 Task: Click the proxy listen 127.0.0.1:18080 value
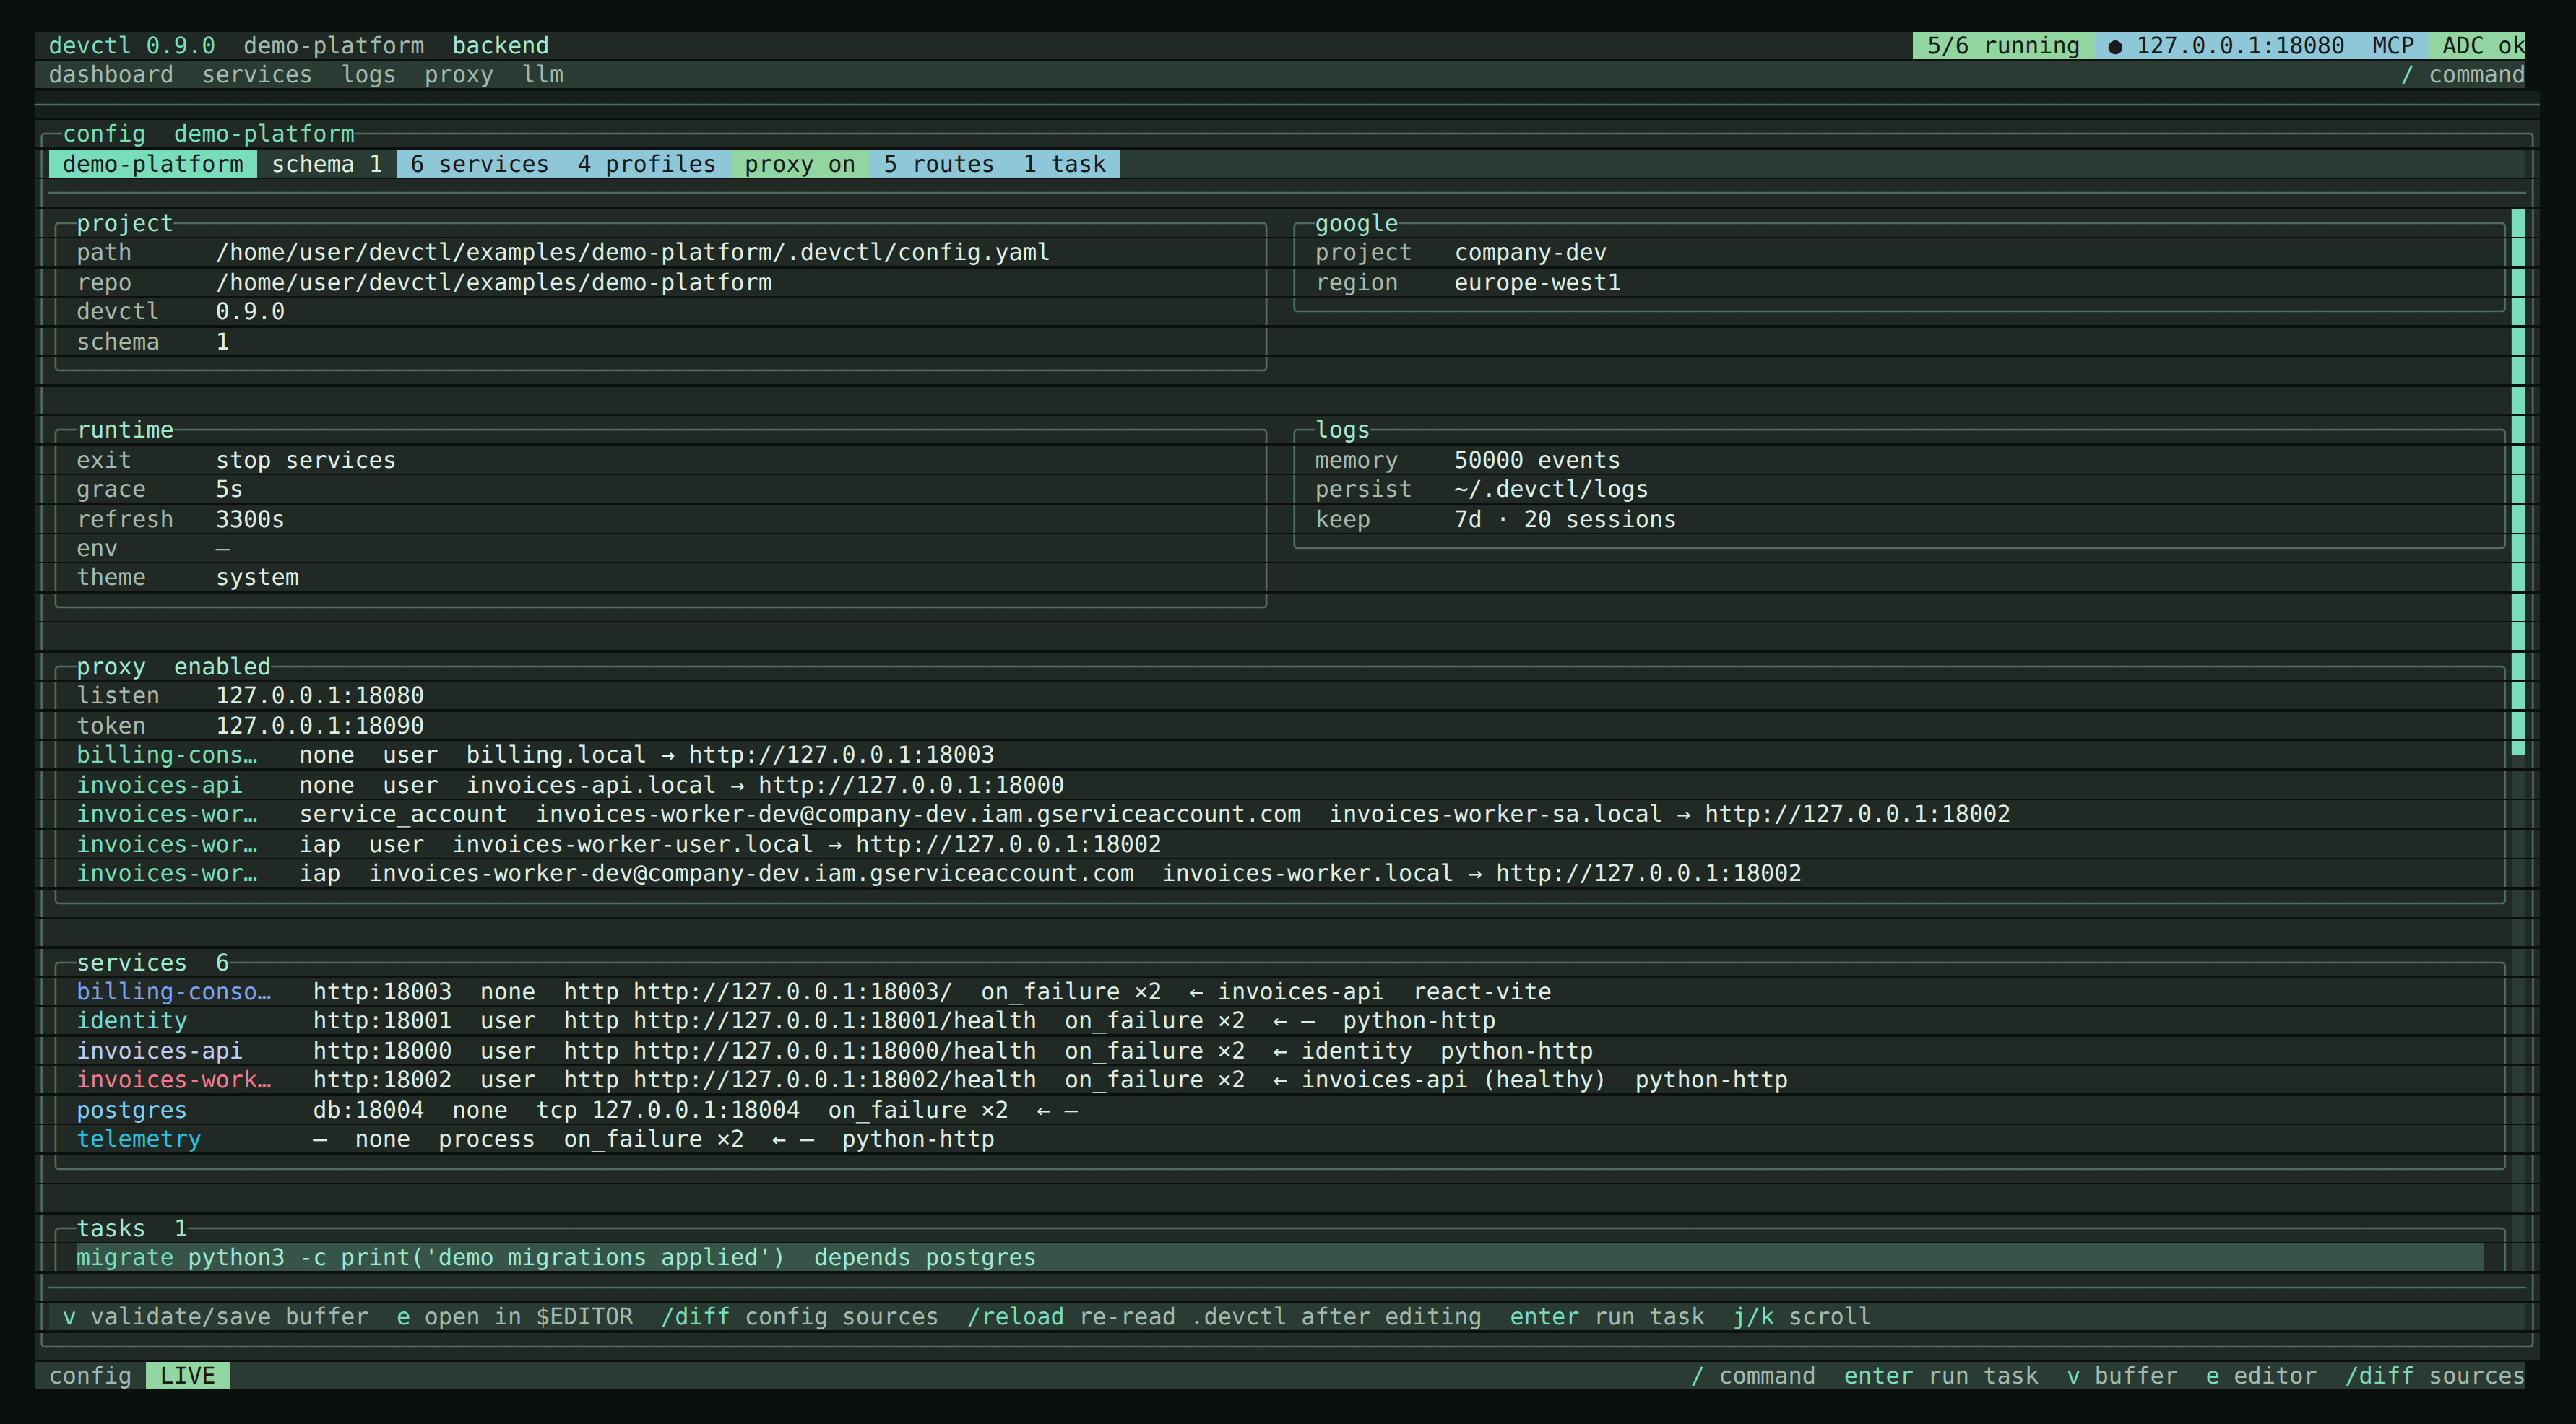[x=320, y=695]
